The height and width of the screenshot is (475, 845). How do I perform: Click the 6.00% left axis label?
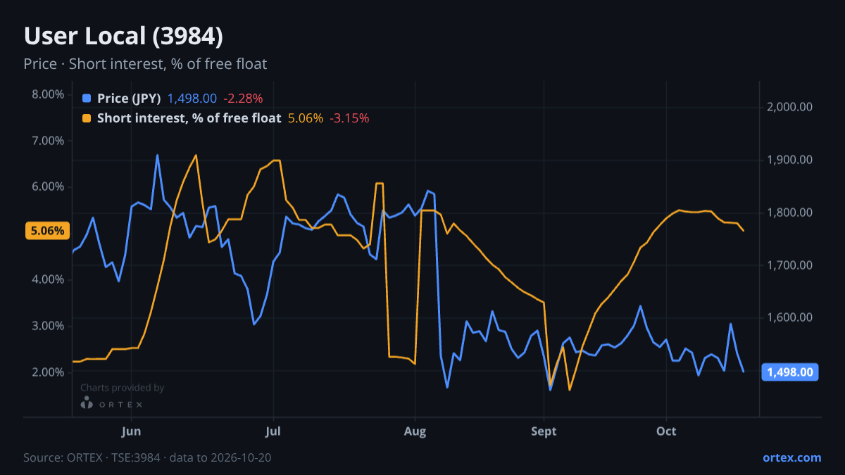pos(48,186)
